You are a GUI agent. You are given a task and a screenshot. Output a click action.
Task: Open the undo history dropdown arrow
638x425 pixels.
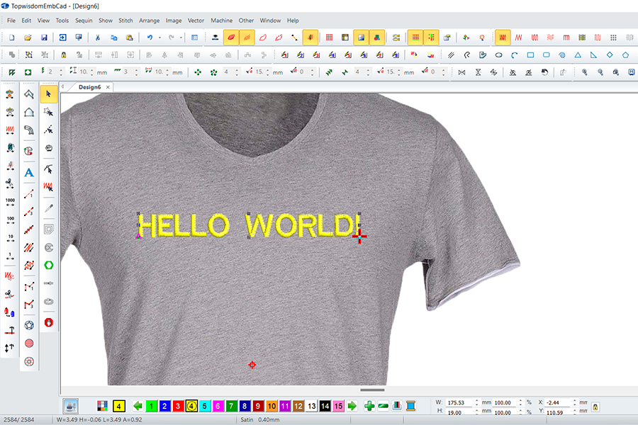tap(159, 37)
